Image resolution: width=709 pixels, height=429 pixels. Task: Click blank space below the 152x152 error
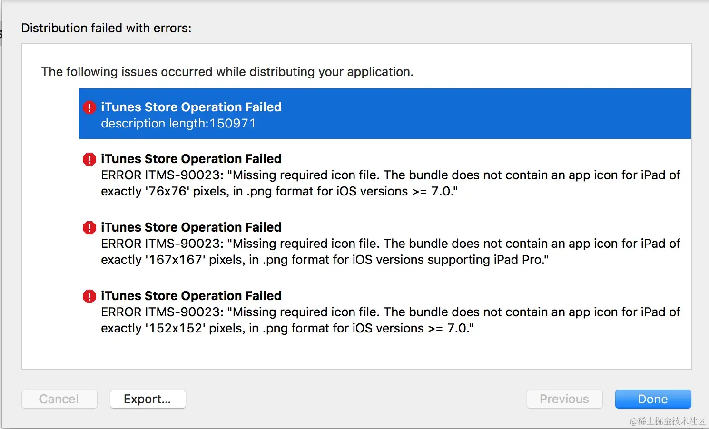356,352
